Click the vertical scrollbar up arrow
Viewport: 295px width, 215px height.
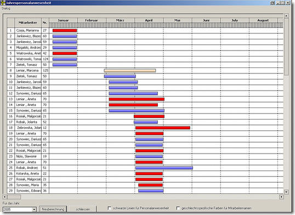pyautogui.click(x=286, y=16)
